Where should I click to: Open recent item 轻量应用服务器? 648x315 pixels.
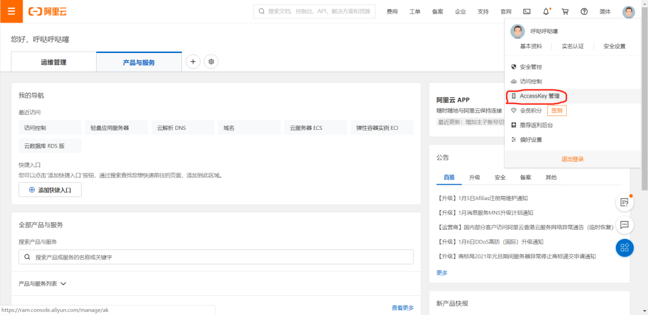[116, 128]
